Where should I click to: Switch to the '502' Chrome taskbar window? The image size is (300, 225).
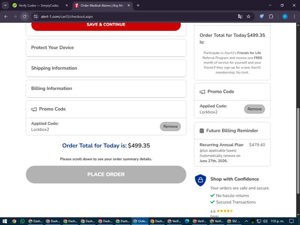coord(234,221)
